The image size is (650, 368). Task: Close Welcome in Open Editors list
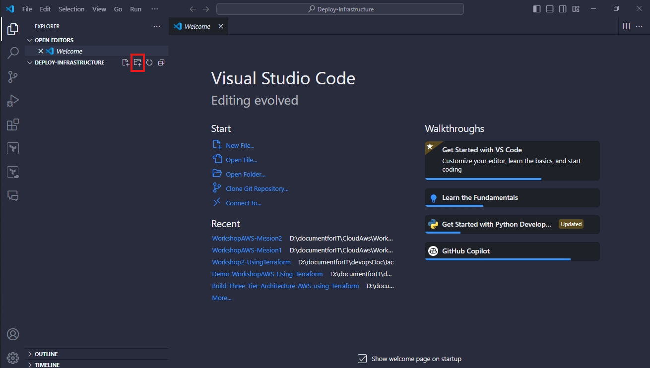[41, 51]
